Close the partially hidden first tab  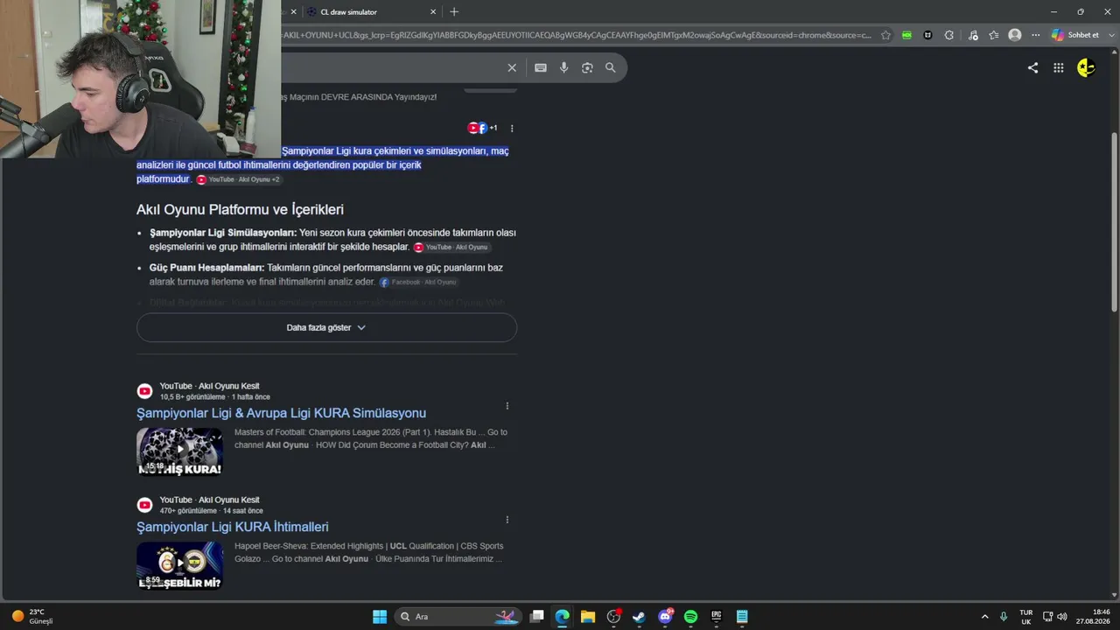[293, 12]
